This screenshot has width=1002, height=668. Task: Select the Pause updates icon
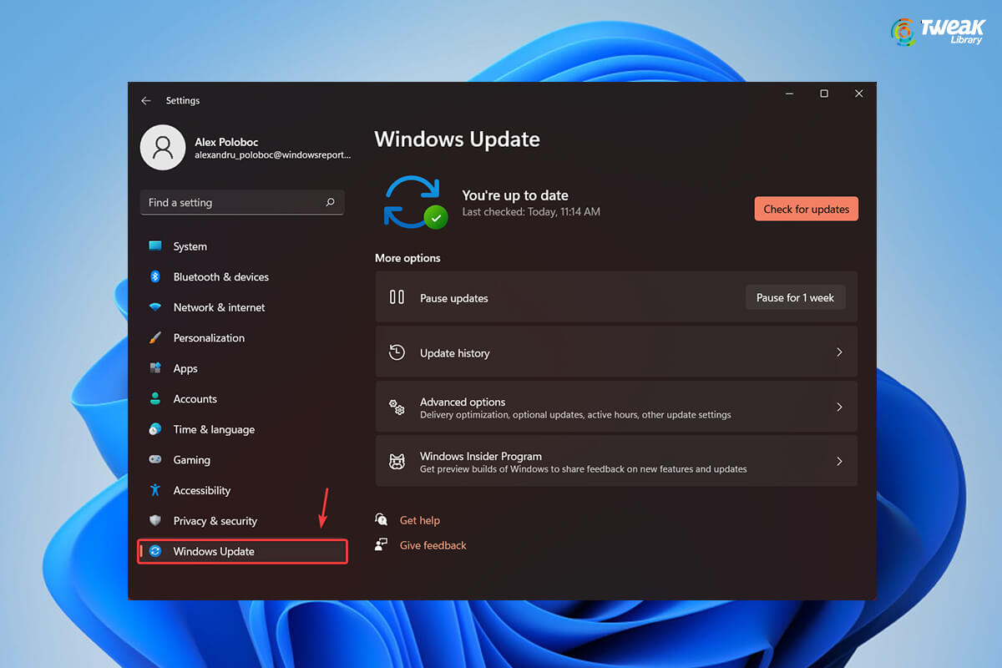(396, 297)
